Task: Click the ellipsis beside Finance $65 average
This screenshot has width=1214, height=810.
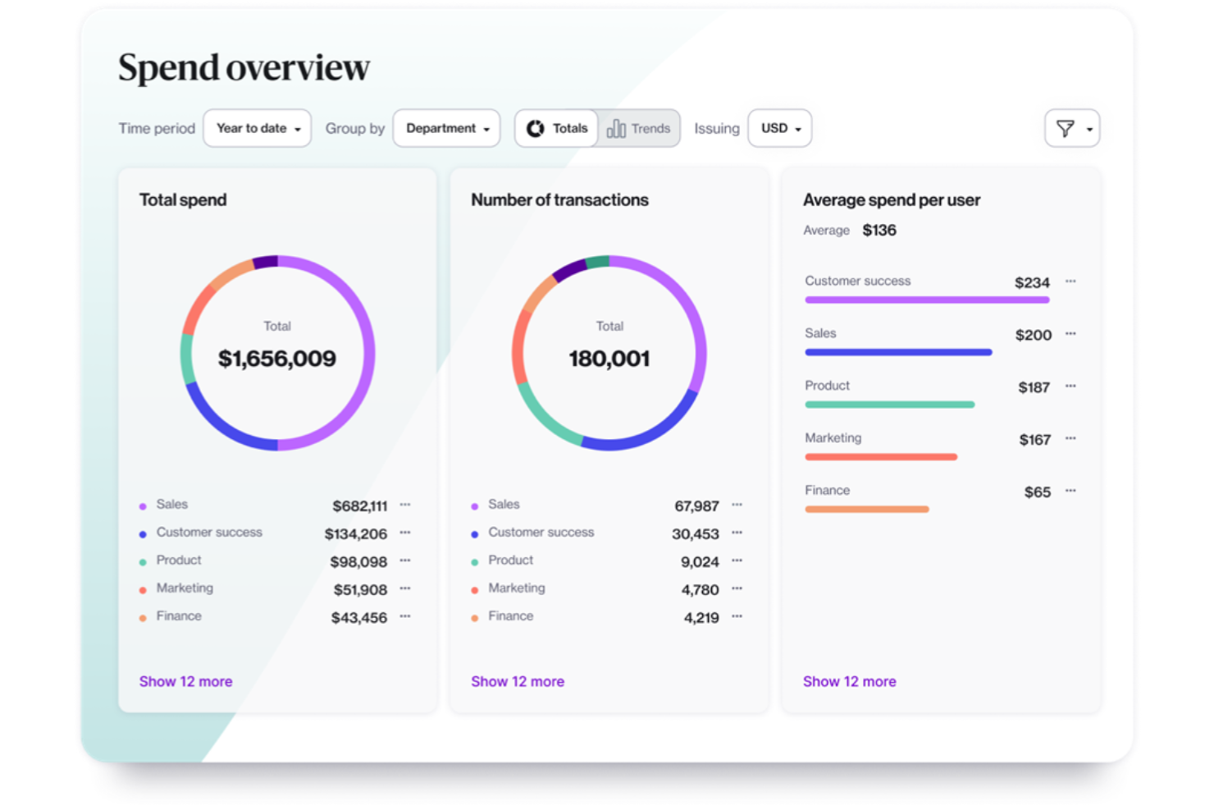Action: click(x=1070, y=491)
